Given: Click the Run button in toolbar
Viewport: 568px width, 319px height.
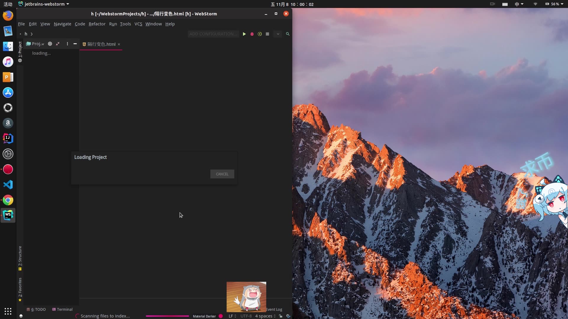Looking at the screenshot, I should pyautogui.click(x=244, y=34).
